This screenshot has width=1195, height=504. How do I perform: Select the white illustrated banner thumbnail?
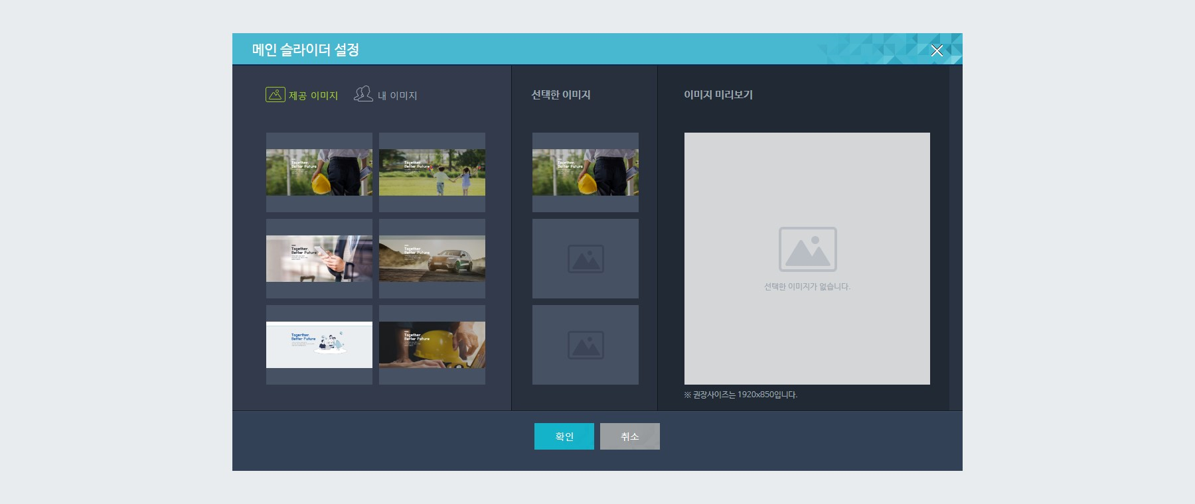point(319,345)
